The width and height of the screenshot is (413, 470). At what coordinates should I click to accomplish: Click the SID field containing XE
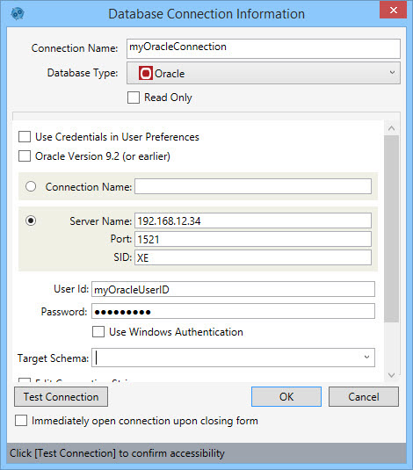pos(253,257)
